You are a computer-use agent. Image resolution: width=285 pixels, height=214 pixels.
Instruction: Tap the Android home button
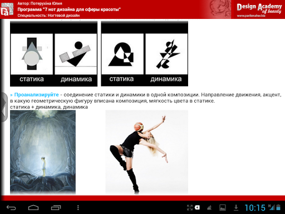(33, 207)
